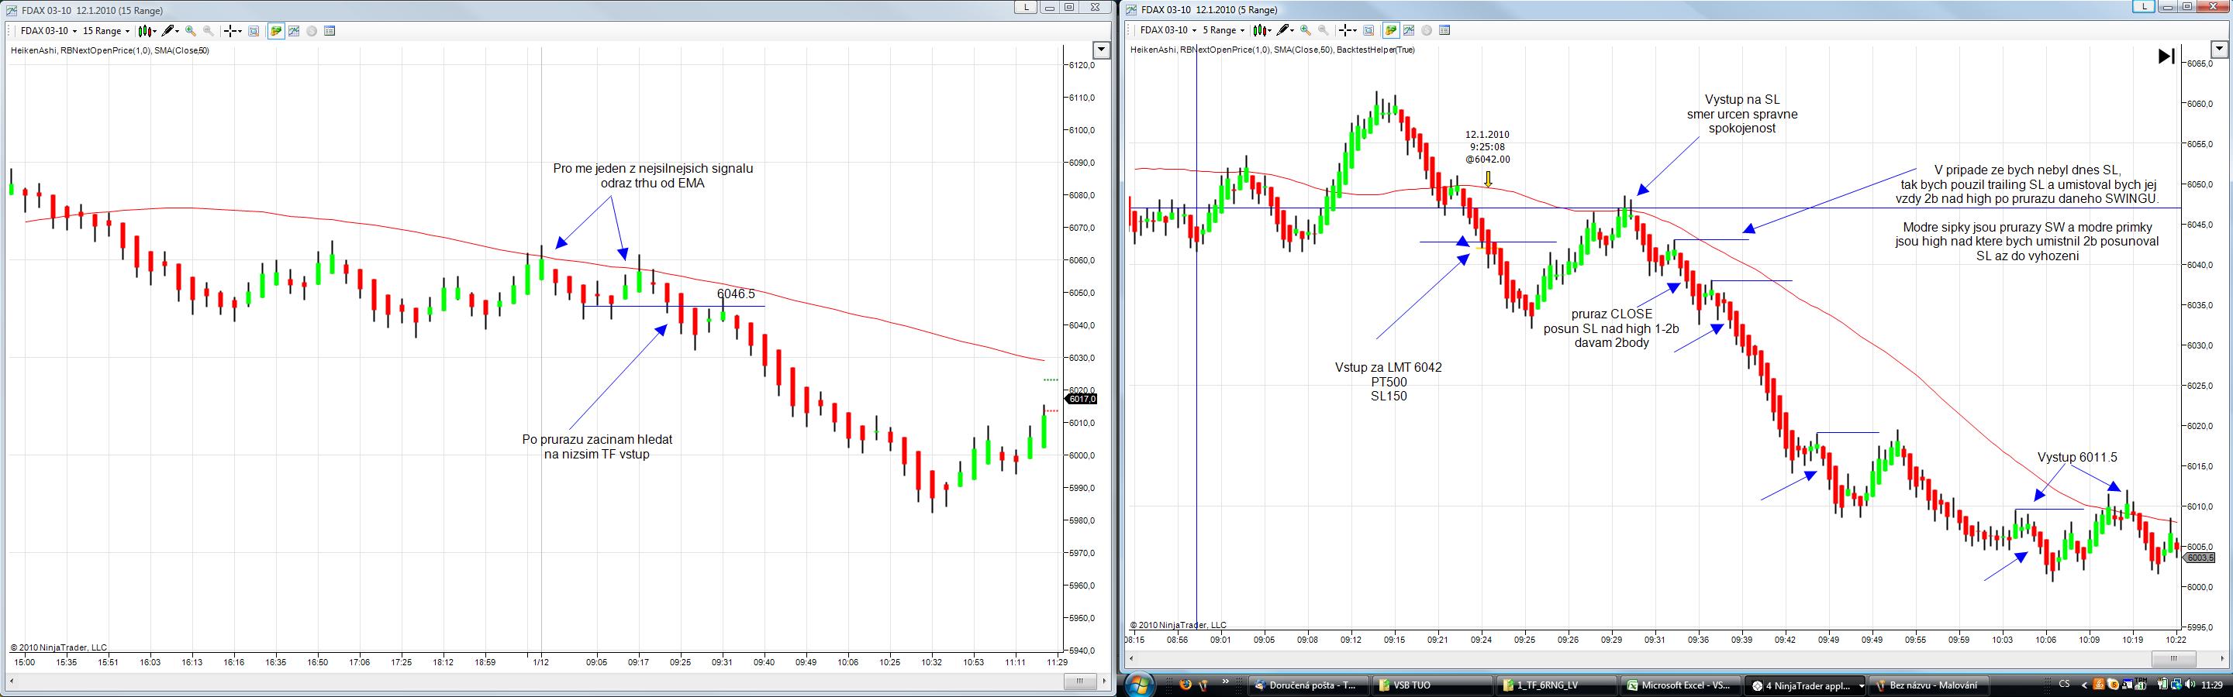Click jump-to-latest-bar arrow in 5 Range chart

[x=2166, y=57]
